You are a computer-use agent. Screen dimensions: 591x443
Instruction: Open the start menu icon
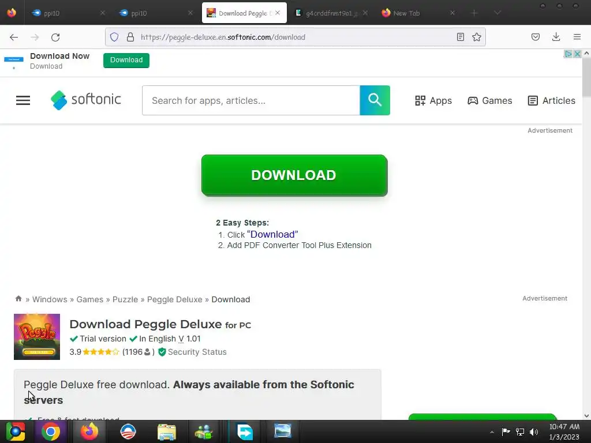tap(15, 431)
